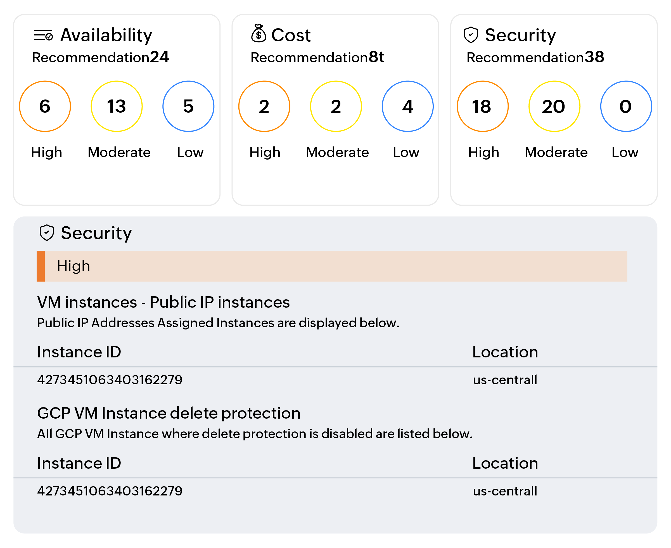Viewport: 671px width, 548px height.
Task: Click Instance ID header in delete protection table
Action: click(x=79, y=463)
